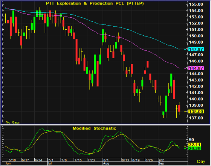
Task: Click the 150.00 price axis level
Action: 196,36
